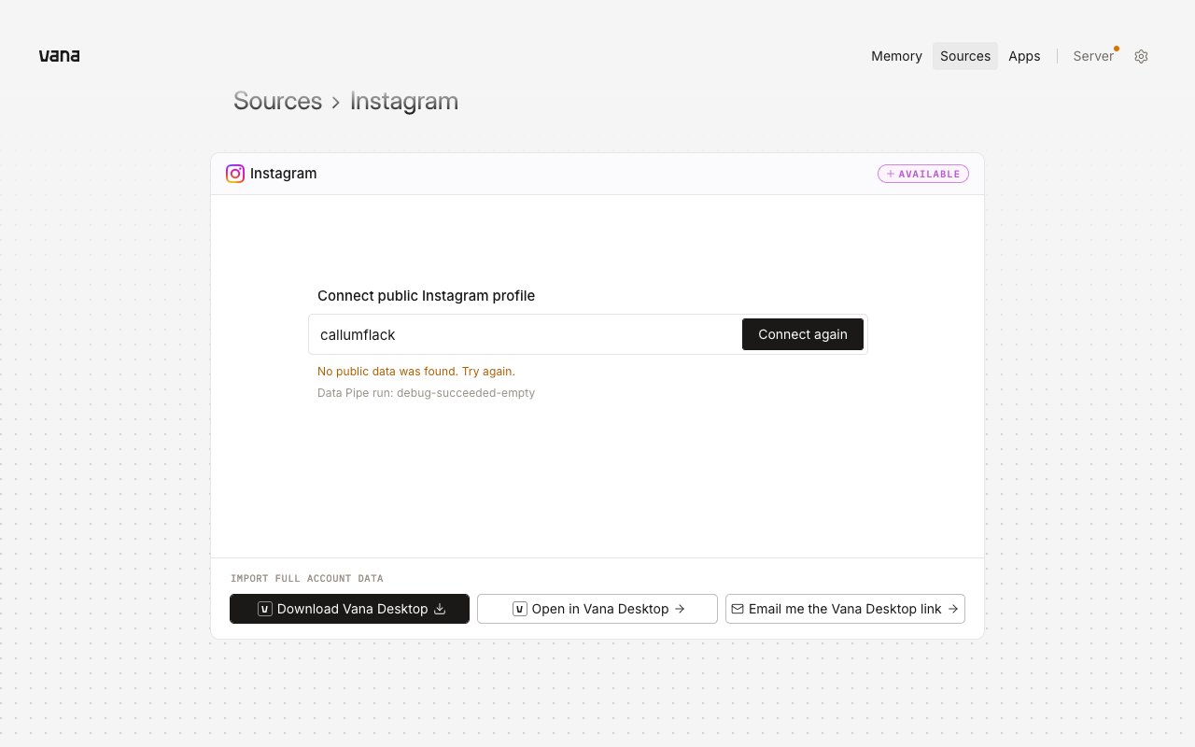
Task: Open settings via the gear icon
Action: click(1141, 56)
